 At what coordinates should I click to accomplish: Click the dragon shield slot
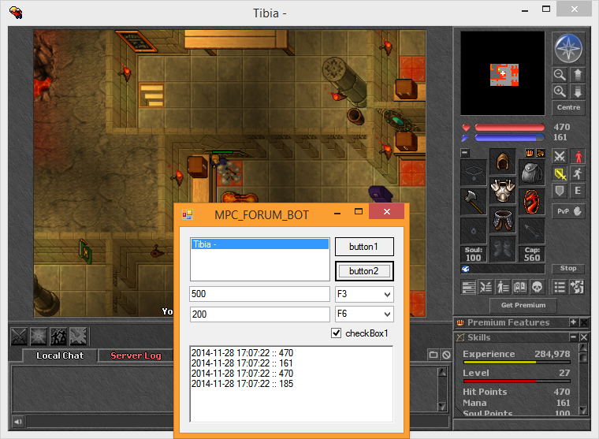pyautogui.click(x=532, y=201)
